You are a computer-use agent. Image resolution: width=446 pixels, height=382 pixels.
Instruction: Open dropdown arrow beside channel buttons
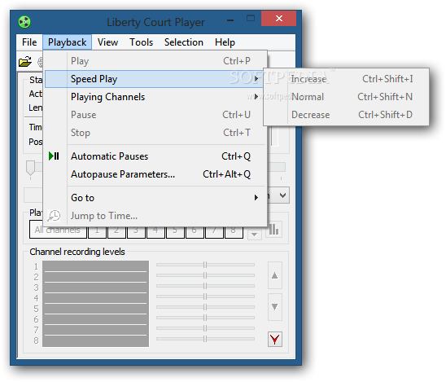point(254,235)
